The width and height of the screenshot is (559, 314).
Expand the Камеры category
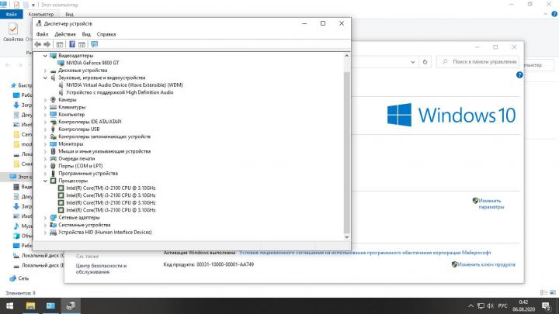tap(45, 100)
